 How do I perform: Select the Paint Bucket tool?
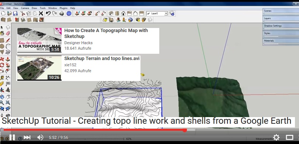click(x=2, y=34)
